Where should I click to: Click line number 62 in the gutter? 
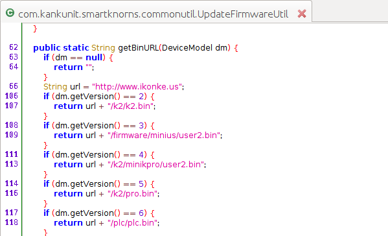tap(14, 47)
